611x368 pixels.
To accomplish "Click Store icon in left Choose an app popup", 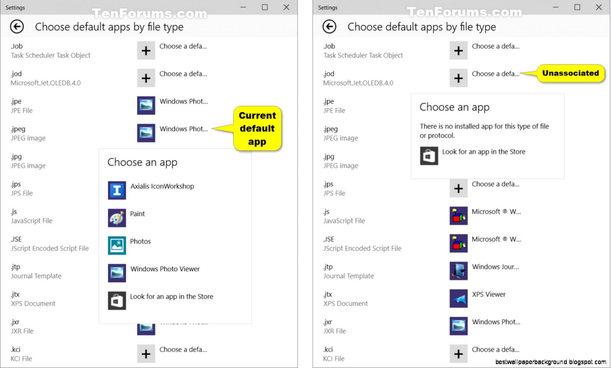I will click(x=117, y=301).
